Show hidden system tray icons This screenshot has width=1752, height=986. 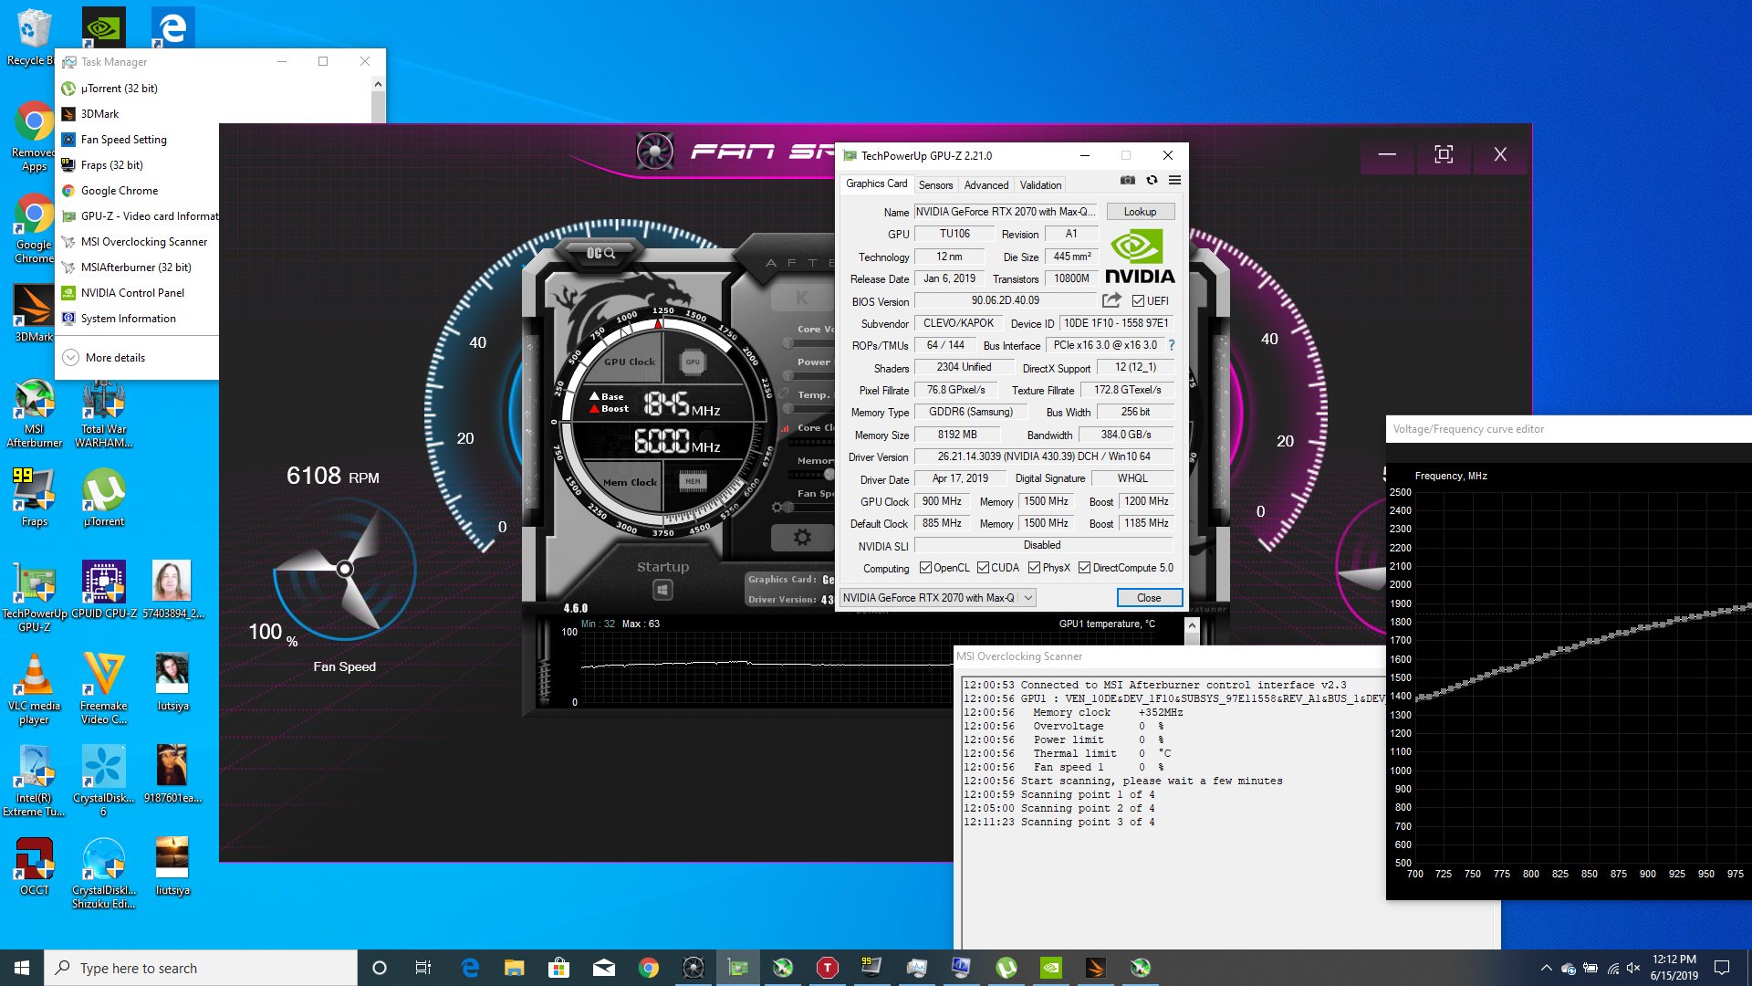[1546, 968]
